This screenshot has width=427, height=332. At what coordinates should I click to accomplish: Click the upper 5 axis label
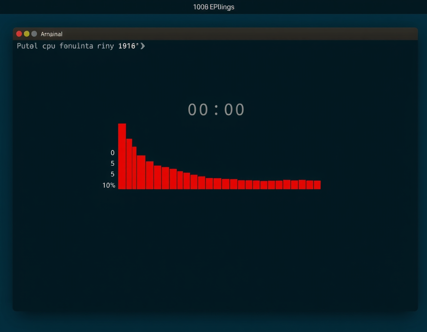tap(112, 163)
